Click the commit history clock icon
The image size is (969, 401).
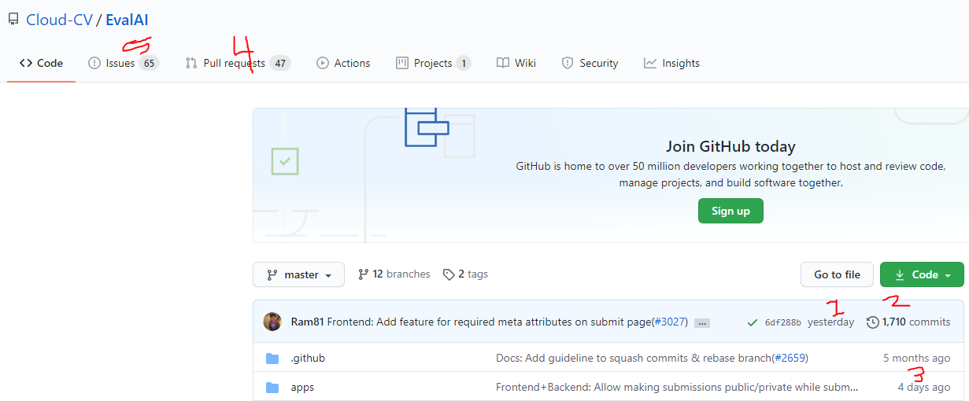[872, 322]
